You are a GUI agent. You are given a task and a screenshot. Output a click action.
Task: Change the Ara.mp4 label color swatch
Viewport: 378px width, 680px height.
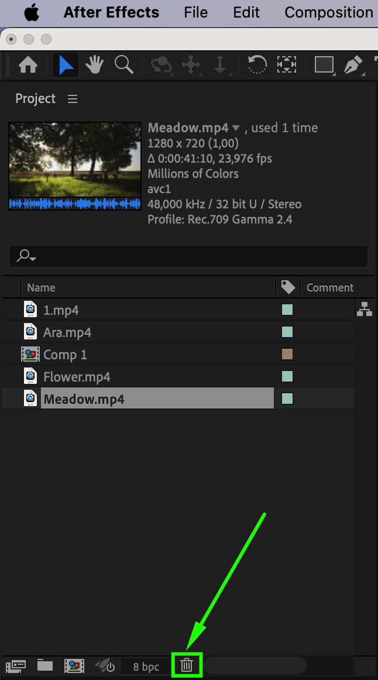point(287,332)
